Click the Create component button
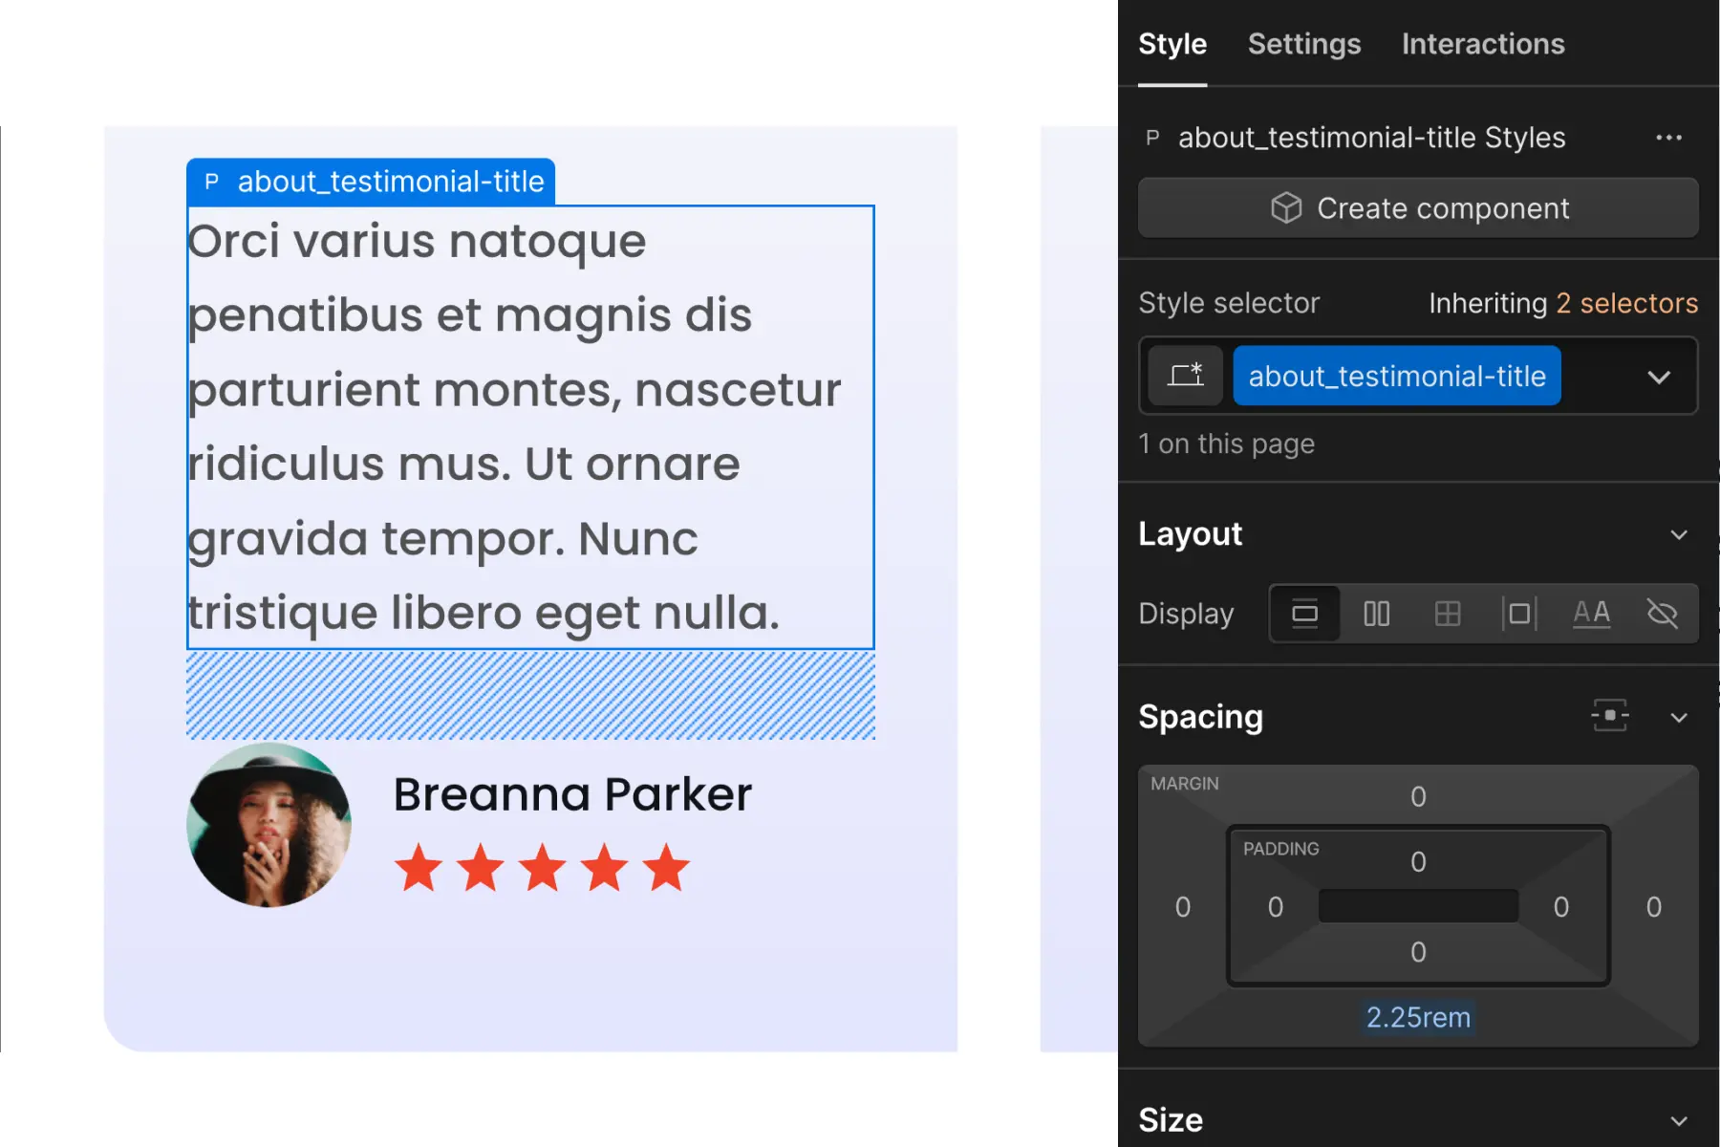The height and width of the screenshot is (1147, 1720). (1418, 207)
